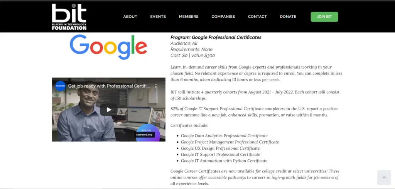This screenshot has height=189, width=395.
Task: Click the paragraph starting '82% of Google IT Support'
Action: pyautogui.click(x=254, y=112)
